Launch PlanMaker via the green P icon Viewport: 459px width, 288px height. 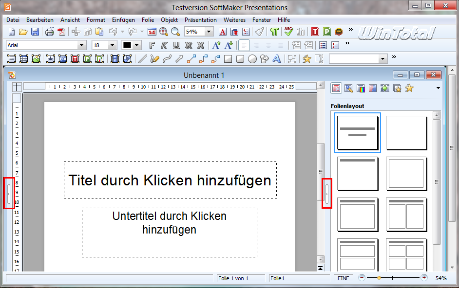(327, 32)
